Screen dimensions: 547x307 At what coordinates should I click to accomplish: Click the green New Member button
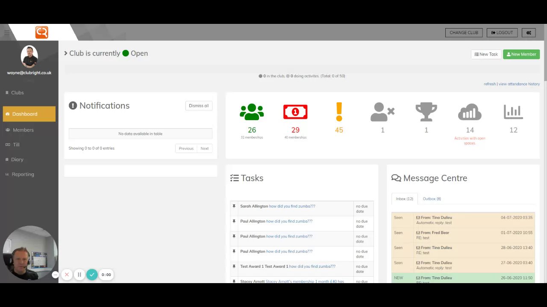521,54
